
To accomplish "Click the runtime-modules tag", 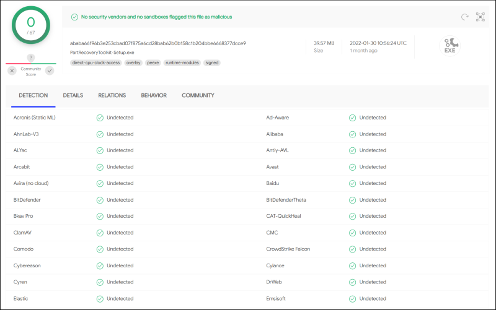I will pyautogui.click(x=182, y=63).
